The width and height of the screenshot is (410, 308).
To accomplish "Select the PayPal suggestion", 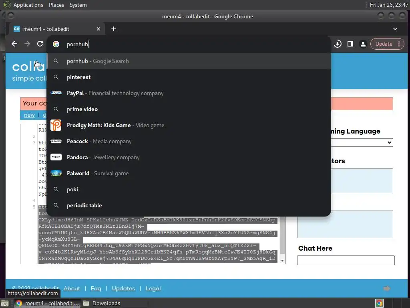I will coord(189,93).
